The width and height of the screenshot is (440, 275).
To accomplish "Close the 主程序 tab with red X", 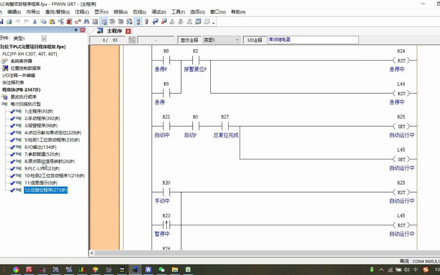I will [x=128, y=31].
